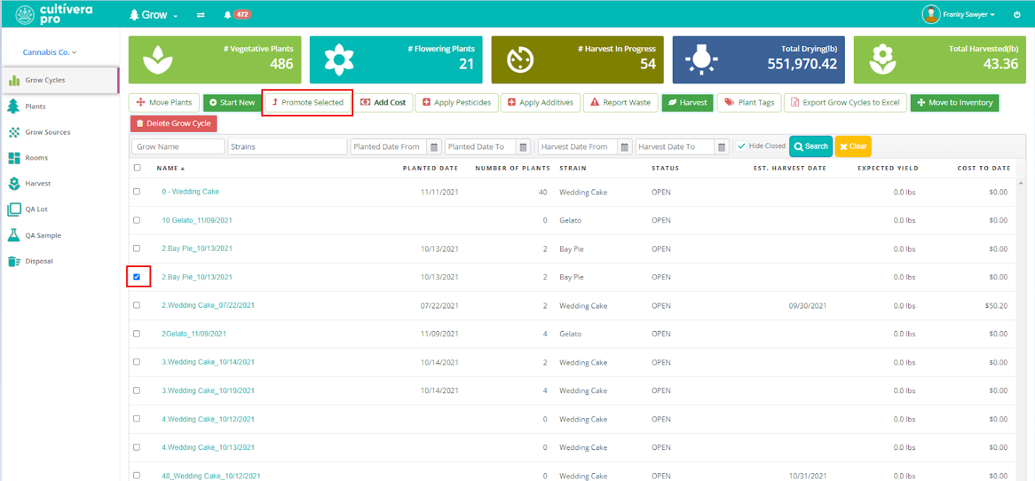The image size is (1035, 481).
Task: Expand the Grow module dropdown
Action: pos(154,15)
